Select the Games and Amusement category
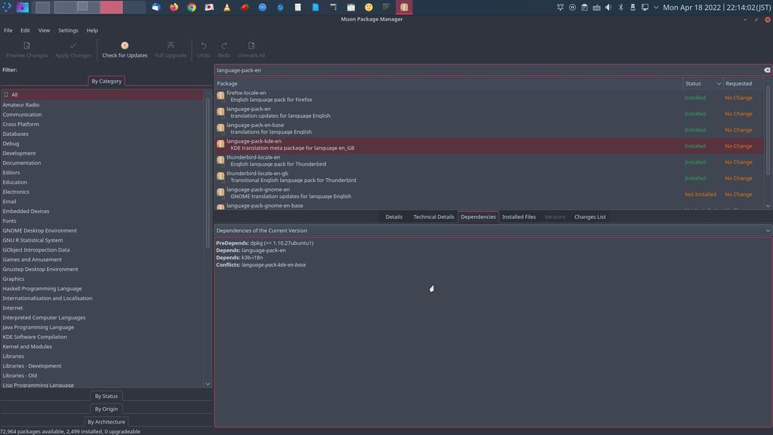This screenshot has height=435, width=773. [x=32, y=259]
